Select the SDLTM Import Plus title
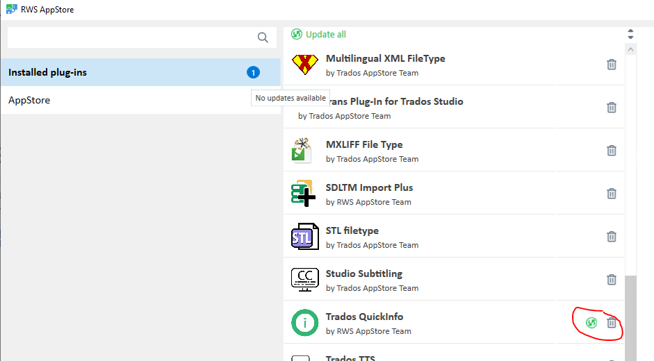The height and width of the screenshot is (361, 654). [369, 187]
